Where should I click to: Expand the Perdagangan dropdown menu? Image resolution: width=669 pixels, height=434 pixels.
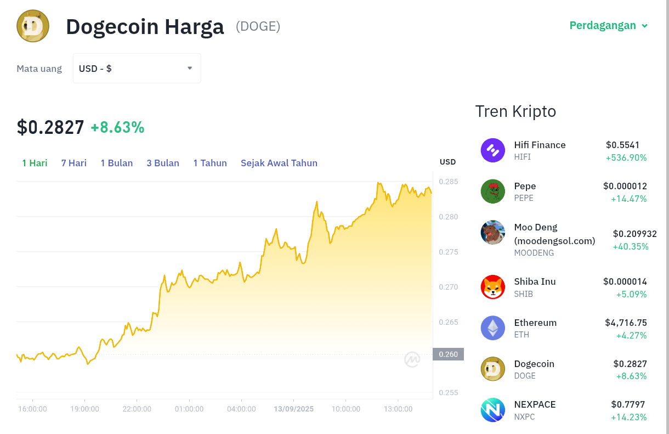(609, 25)
